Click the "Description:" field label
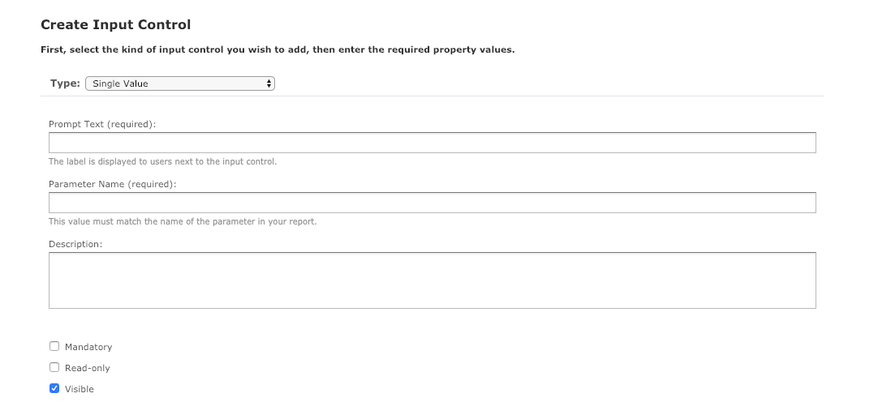878x419 pixels. click(x=75, y=244)
